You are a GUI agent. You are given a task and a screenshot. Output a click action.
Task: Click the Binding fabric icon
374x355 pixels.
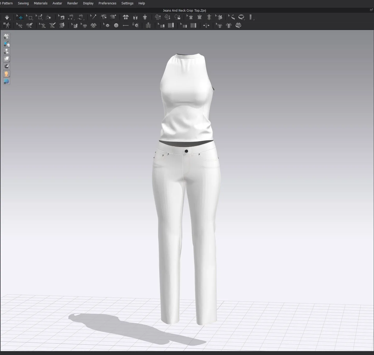(193, 25)
